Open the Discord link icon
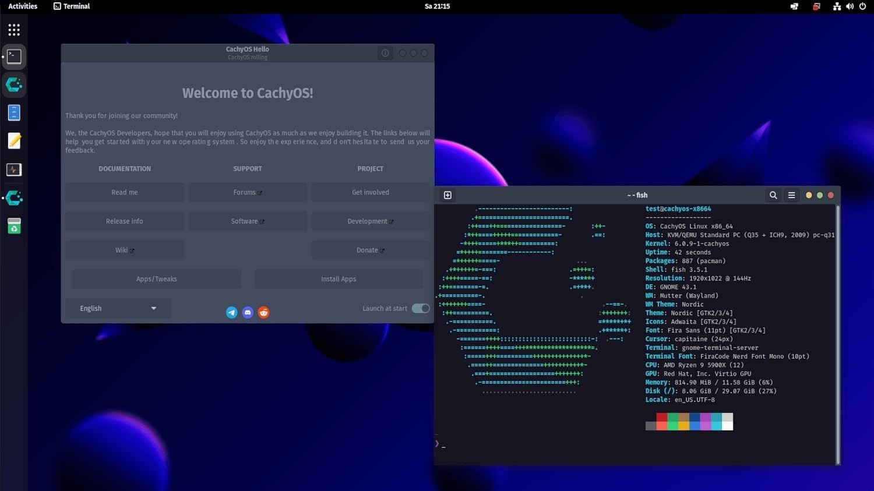The height and width of the screenshot is (491, 874). 248,313
